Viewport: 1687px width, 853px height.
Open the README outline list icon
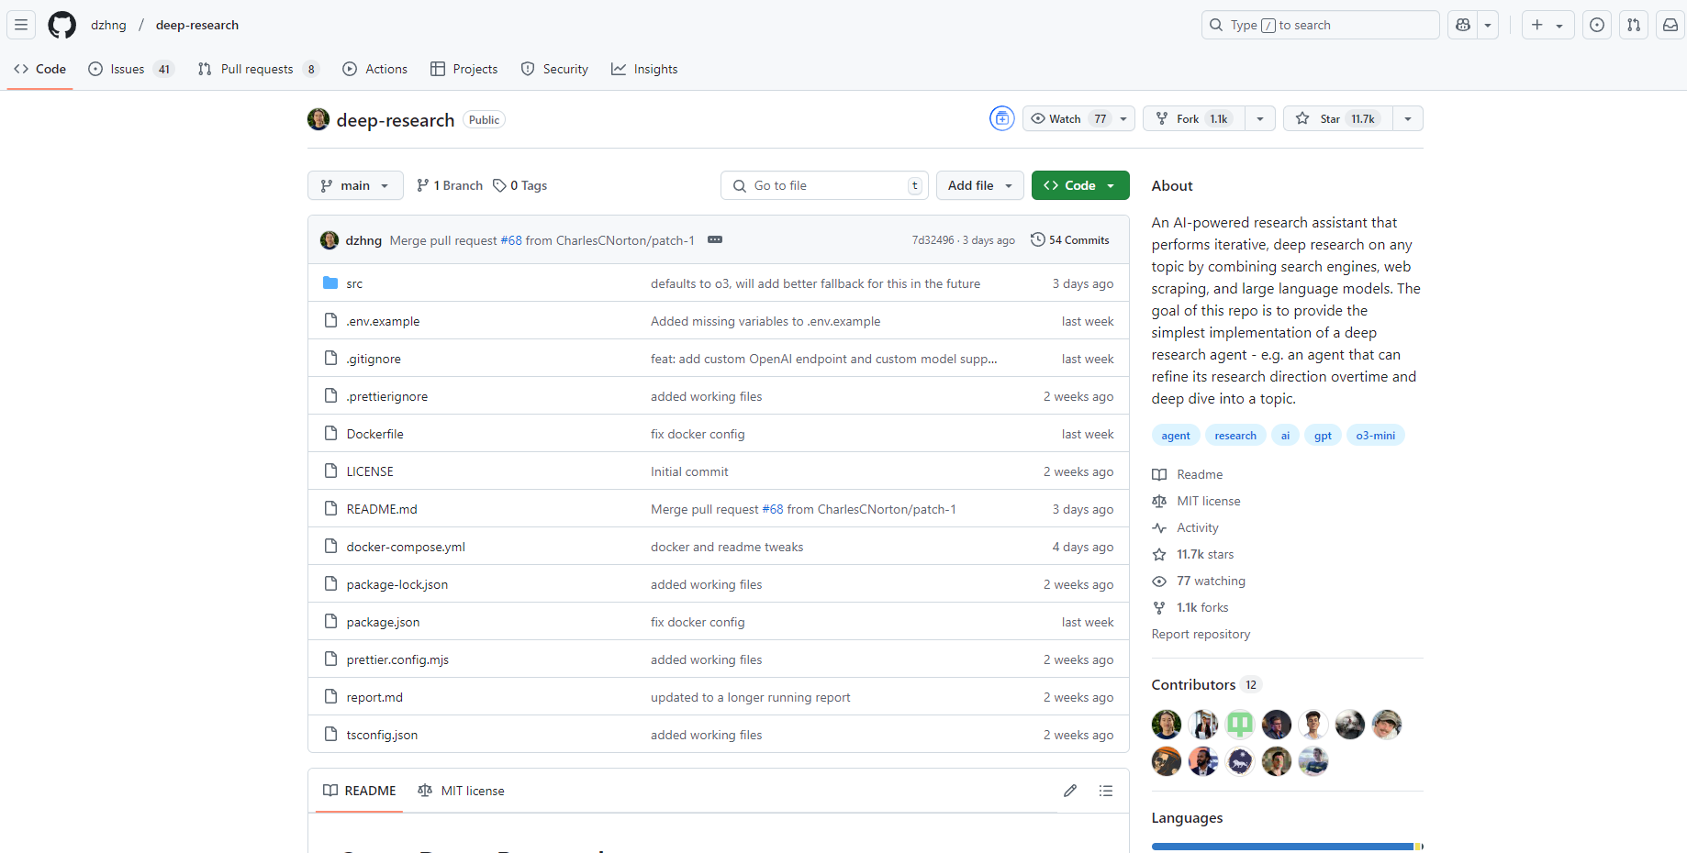point(1106,791)
